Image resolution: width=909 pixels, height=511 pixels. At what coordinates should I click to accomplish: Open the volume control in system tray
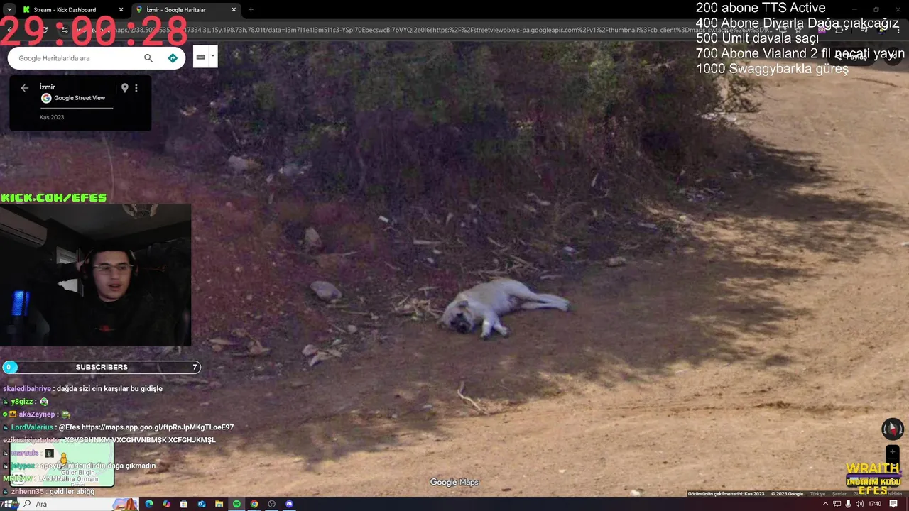pyautogui.click(x=859, y=504)
